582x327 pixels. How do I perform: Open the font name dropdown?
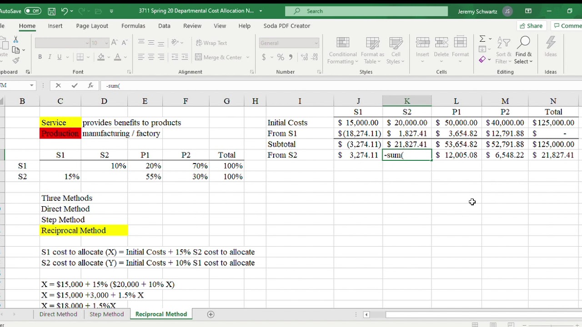pos(88,43)
